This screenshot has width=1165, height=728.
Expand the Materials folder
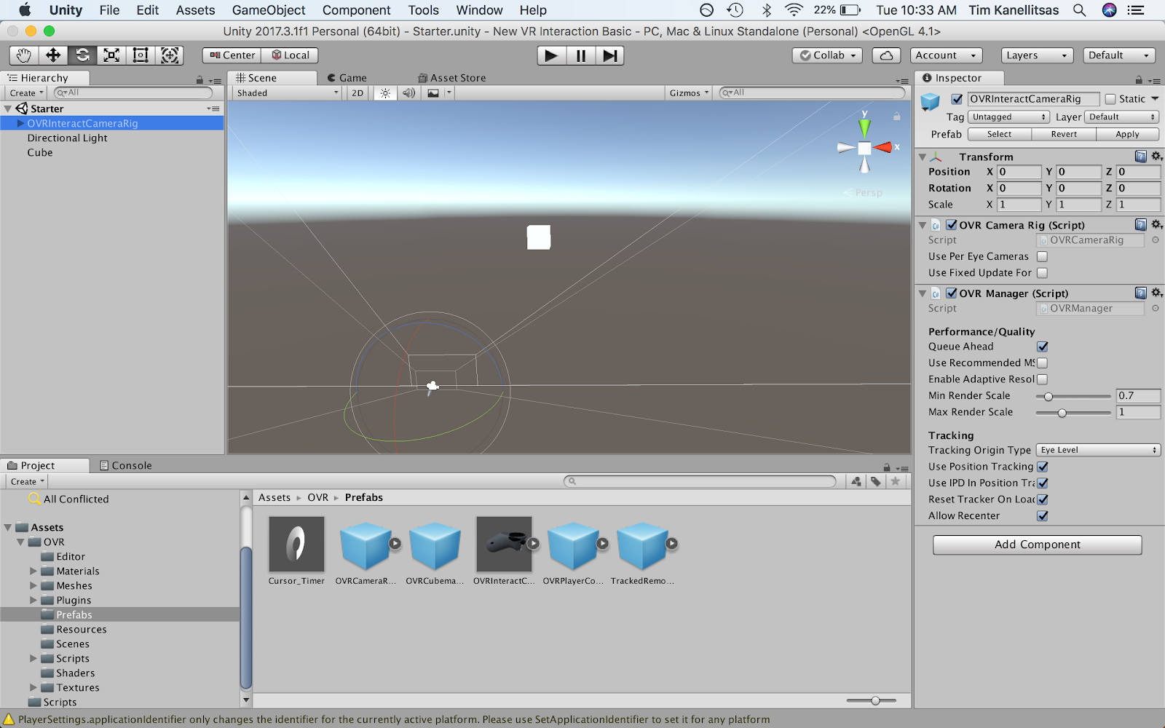33,571
